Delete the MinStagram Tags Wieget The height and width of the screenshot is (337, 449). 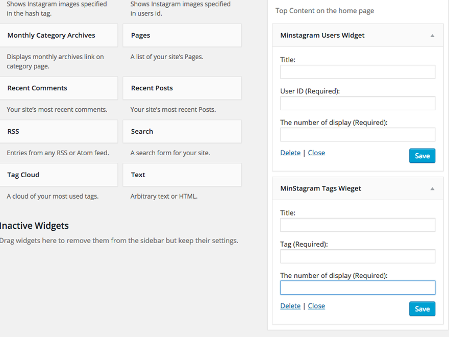(290, 306)
